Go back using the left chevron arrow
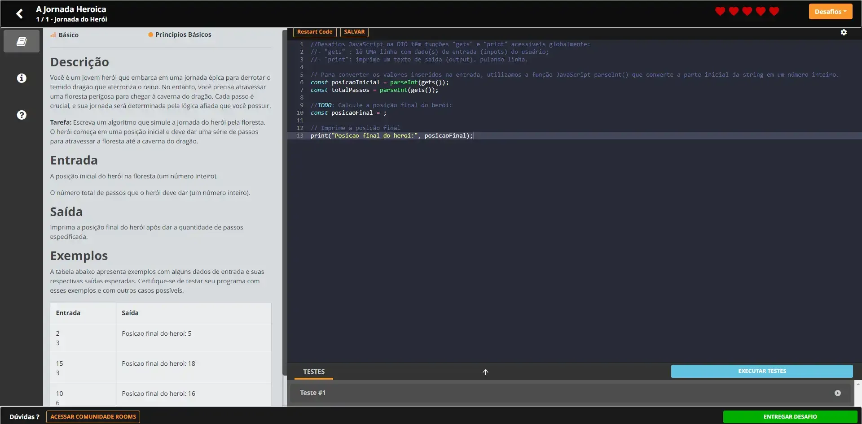This screenshot has height=424, width=862. pyautogui.click(x=19, y=14)
